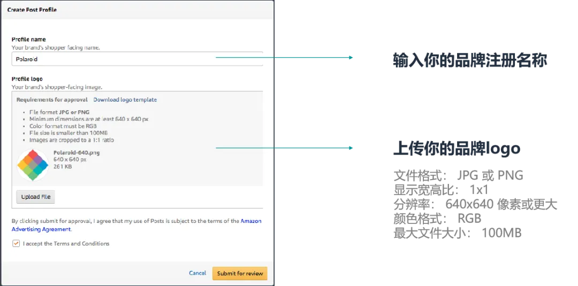This screenshot has width=578, height=286.
Task: Click the Upload File button
Action: click(36, 197)
